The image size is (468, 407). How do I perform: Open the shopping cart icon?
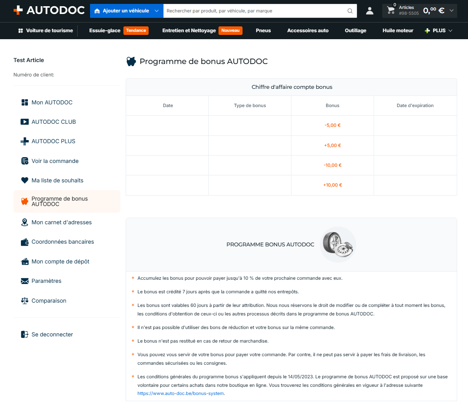391,11
